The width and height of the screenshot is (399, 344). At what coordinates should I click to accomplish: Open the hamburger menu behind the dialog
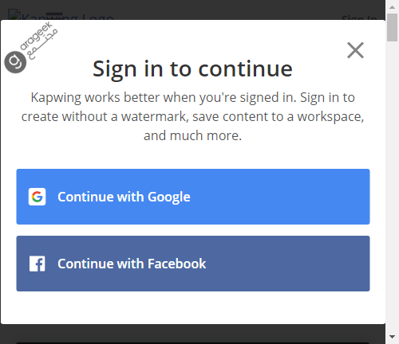coord(54,14)
